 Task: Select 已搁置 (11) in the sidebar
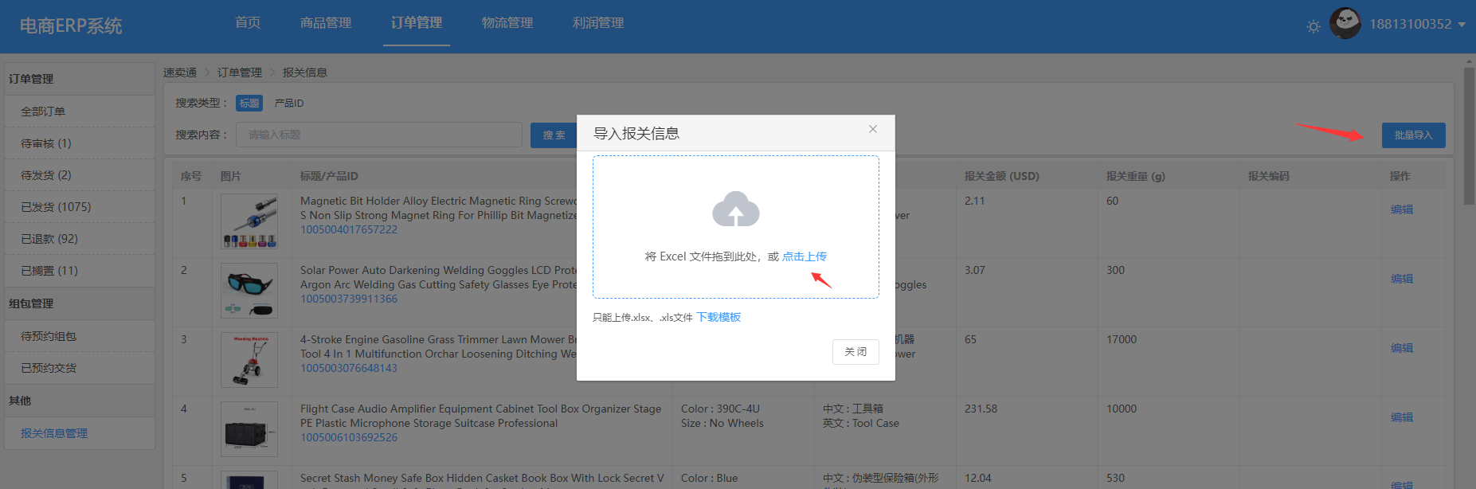point(80,271)
